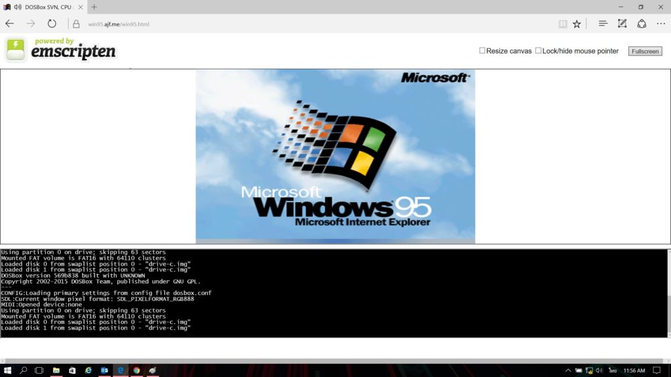Click the clock showing 11:56 AM
The width and height of the screenshot is (671, 377).
pyautogui.click(x=634, y=370)
